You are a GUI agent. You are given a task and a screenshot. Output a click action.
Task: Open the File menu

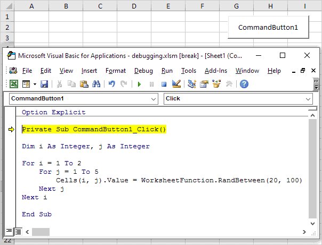[x=27, y=71]
